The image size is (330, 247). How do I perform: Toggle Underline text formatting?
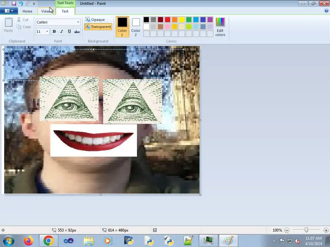click(69, 32)
